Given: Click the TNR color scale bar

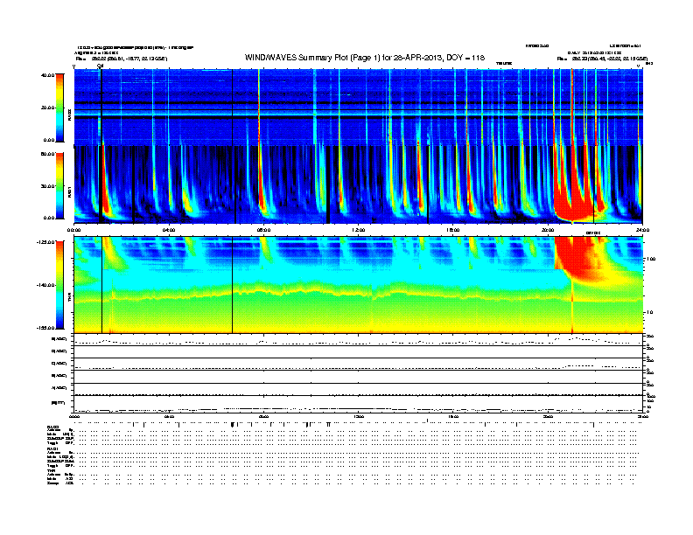Looking at the screenshot, I should [x=59, y=285].
